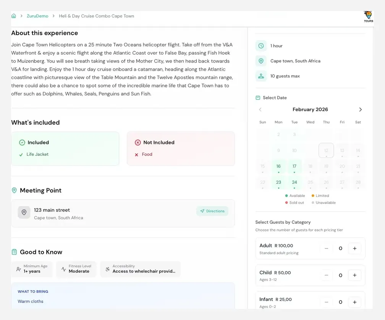Image resolution: width=385 pixels, height=320 pixels.
Task: Click the Minimum Age person icon
Action: click(x=18, y=269)
